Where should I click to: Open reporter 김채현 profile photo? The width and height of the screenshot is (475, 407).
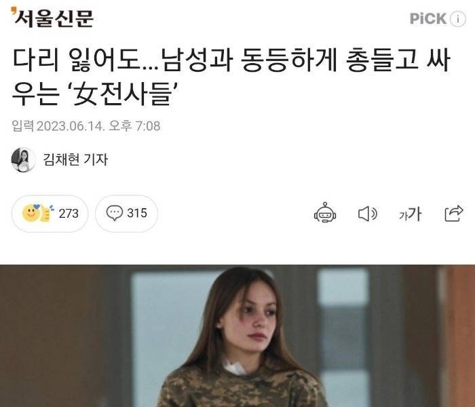pyautogui.click(x=23, y=160)
